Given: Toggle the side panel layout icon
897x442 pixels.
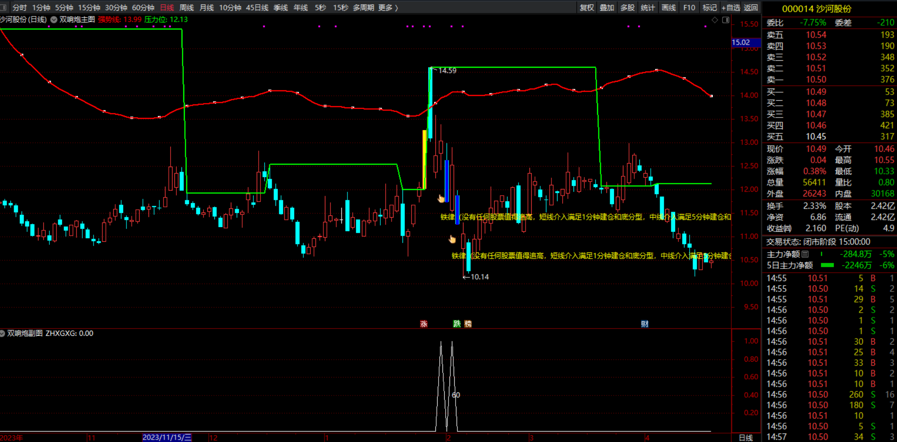Looking at the screenshot, I should (x=725, y=20).
